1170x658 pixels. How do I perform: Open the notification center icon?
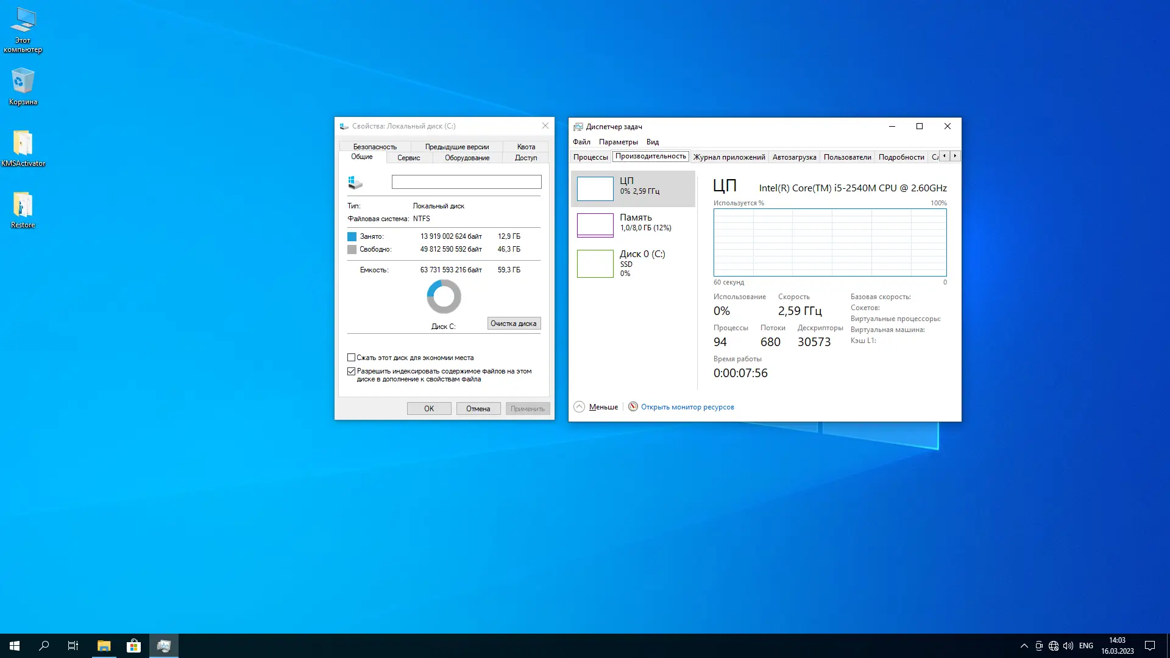[x=1150, y=646]
